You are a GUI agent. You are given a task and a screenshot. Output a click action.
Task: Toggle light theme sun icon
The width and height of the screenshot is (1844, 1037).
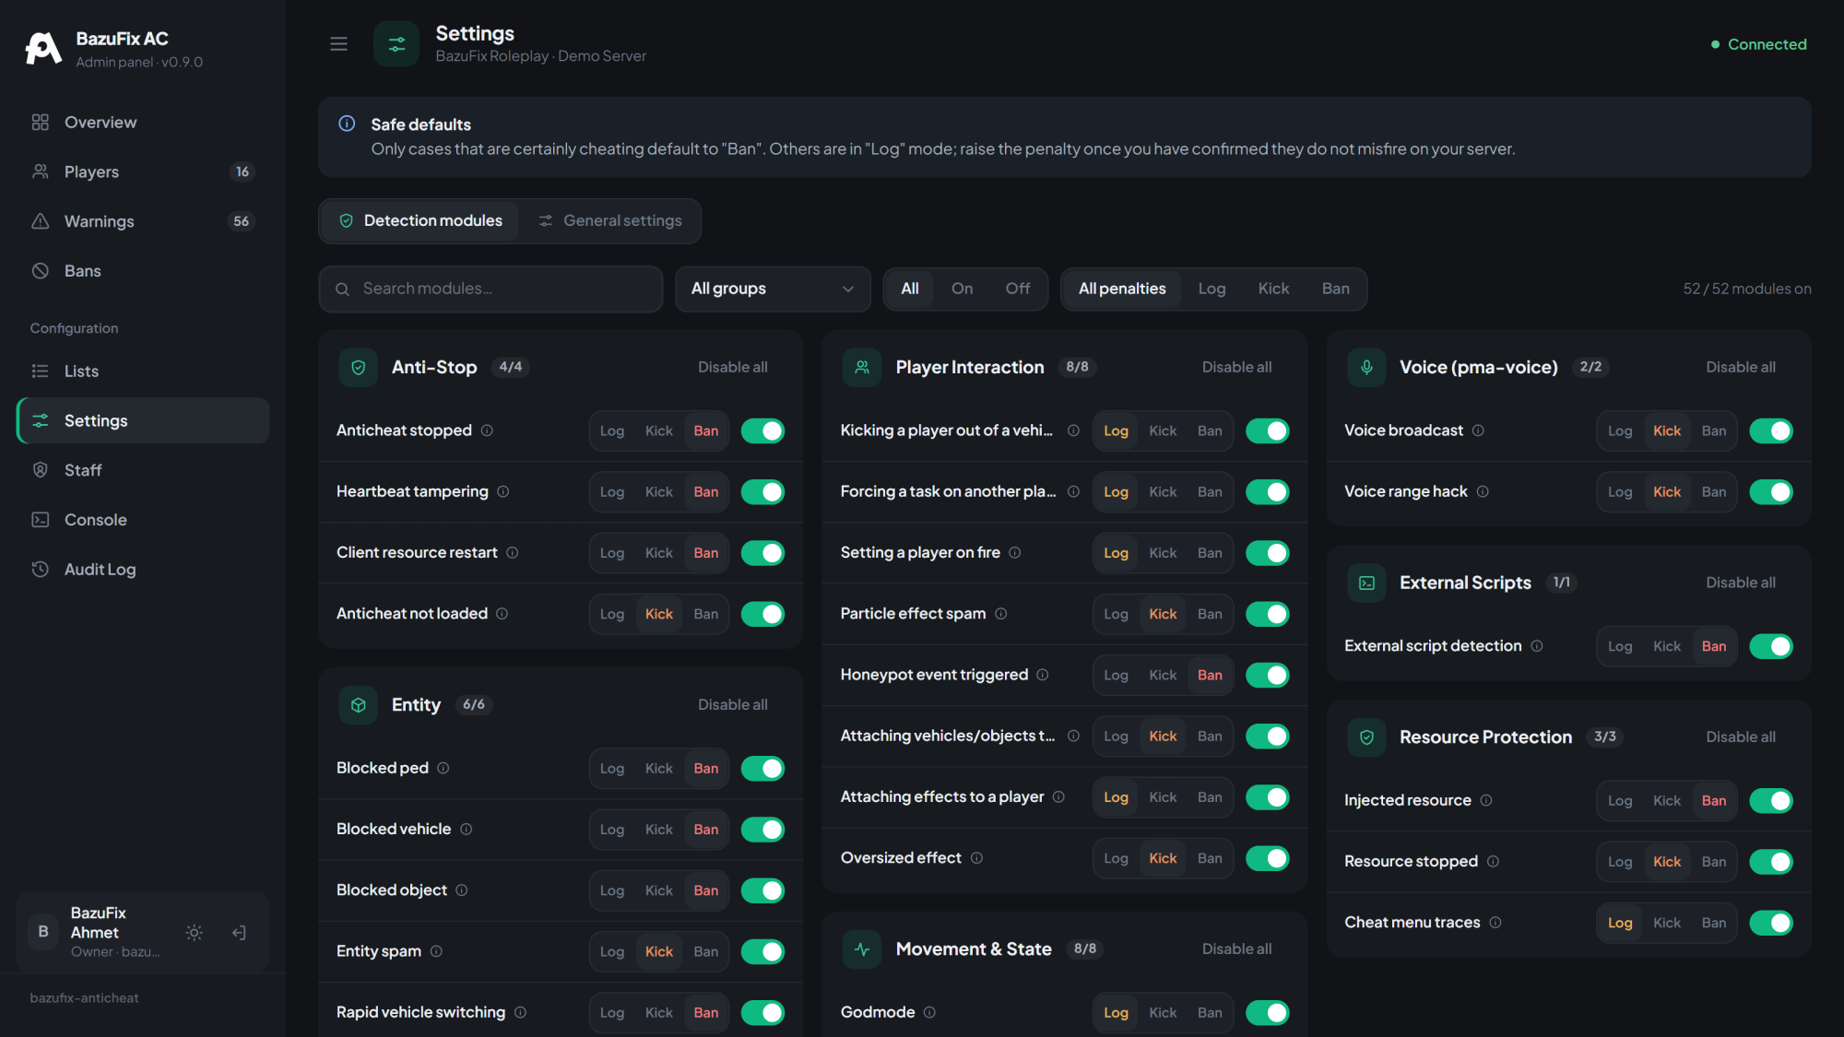(x=194, y=933)
